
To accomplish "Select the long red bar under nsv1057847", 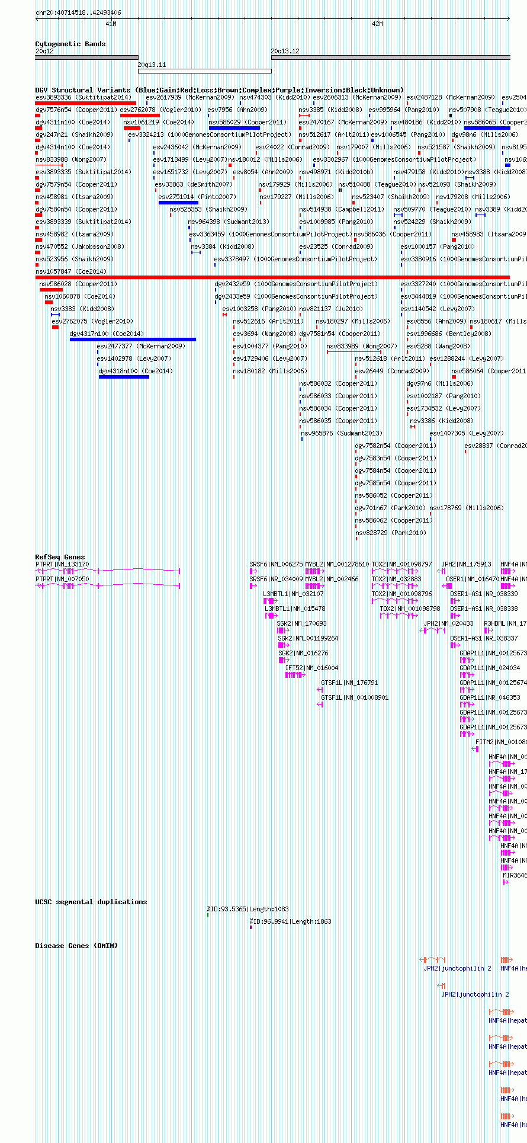I will (272, 277).
